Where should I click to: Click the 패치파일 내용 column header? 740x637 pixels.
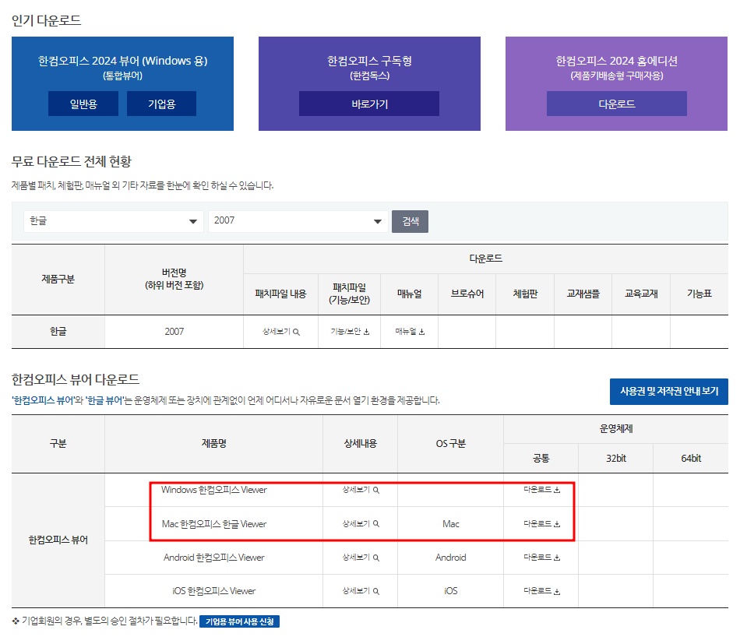pyautogui.click(x=280, y=294)
